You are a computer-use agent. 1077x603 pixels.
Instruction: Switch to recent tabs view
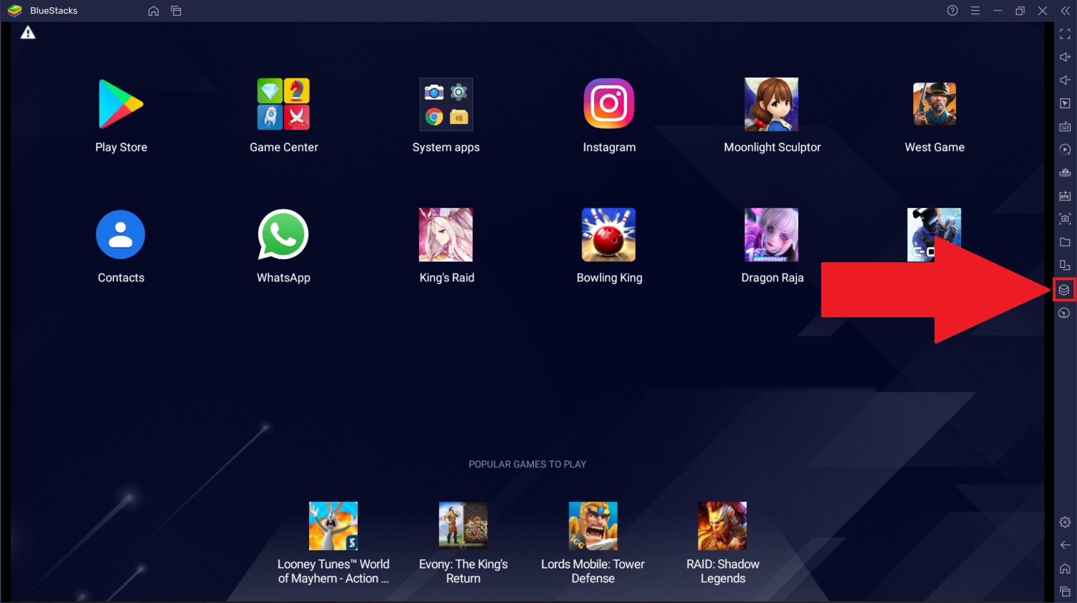[176, 11]
